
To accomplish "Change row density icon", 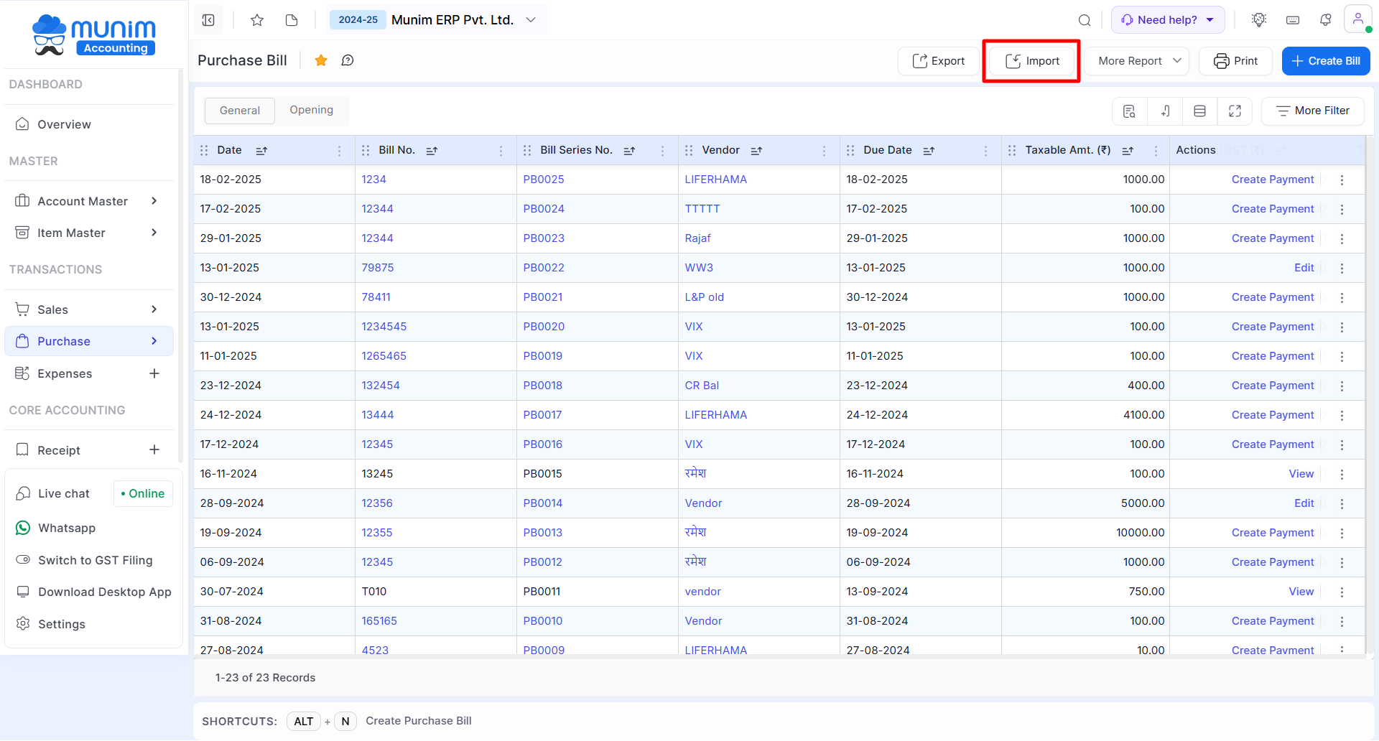I will (1199, 111).
